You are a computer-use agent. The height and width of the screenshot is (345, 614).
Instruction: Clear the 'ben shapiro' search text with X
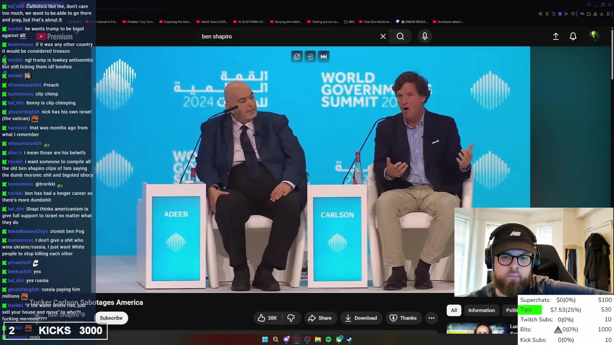[x=383, y=36]
